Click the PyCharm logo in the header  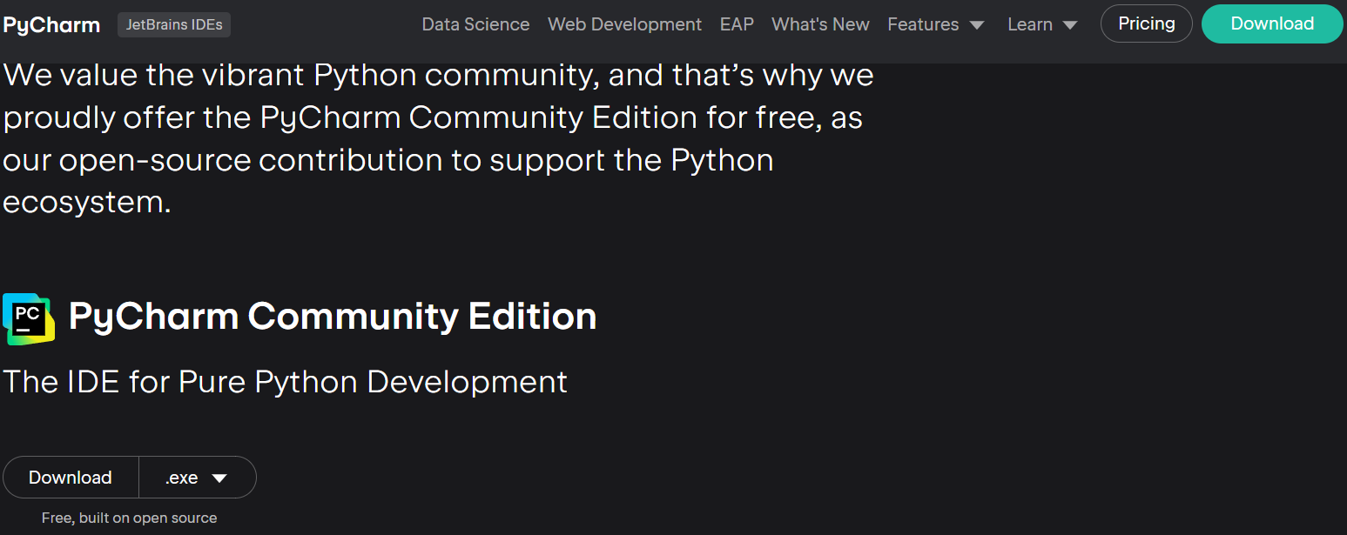tap(51, 25)
